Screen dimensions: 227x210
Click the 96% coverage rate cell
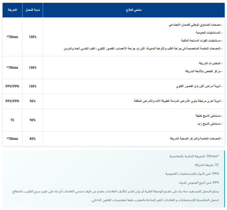click(33, 101)
